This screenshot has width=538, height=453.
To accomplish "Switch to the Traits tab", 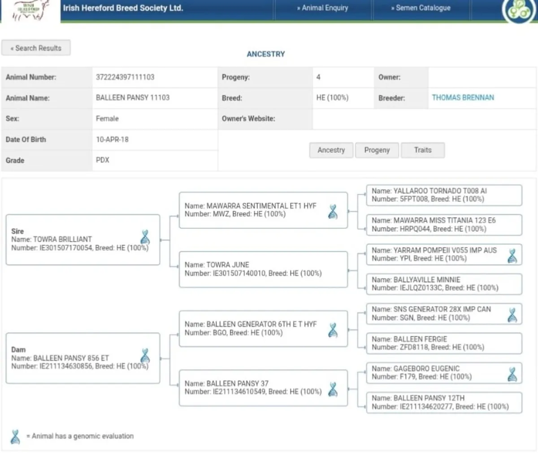I will pos(423,150).
